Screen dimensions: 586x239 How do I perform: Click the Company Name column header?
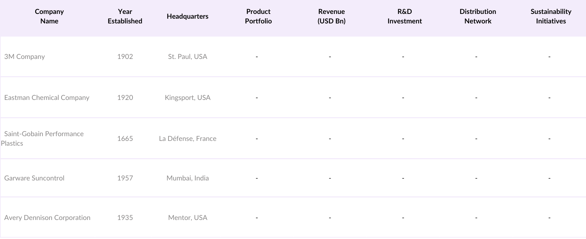tap(49, 16)
